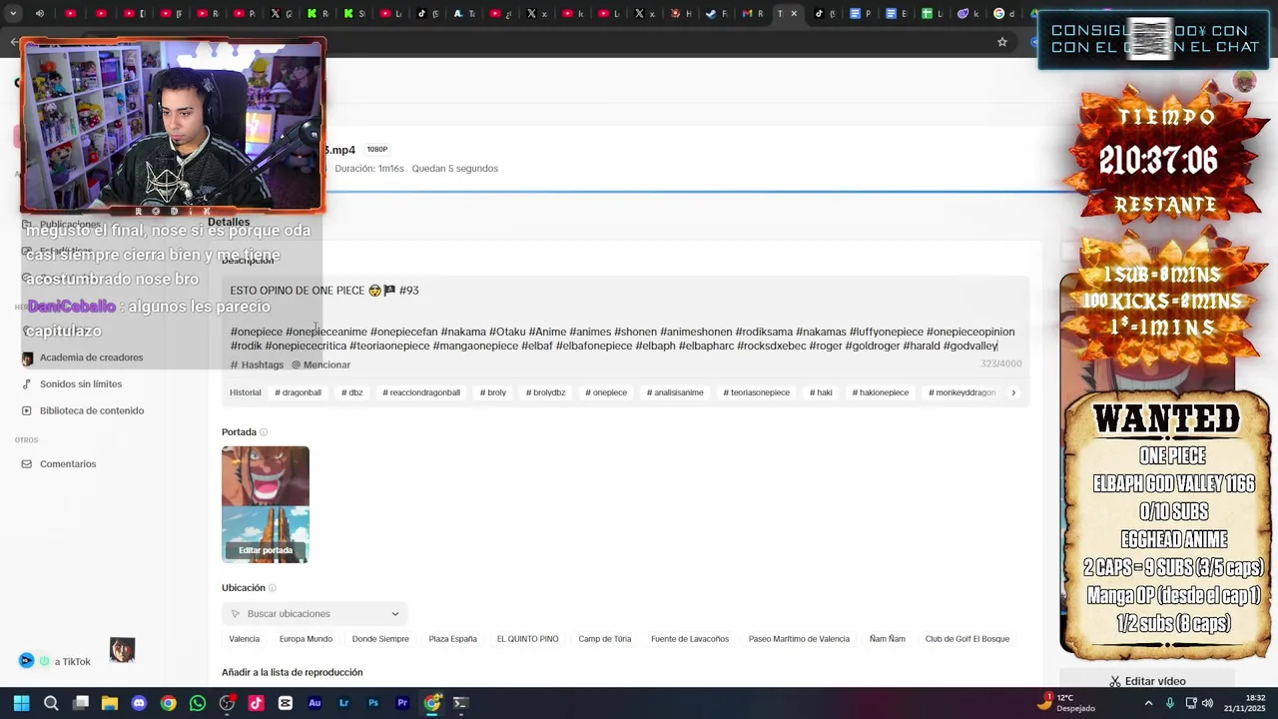Click the @ Mencionar button
The height and width of the screenshot is (719, 1278).
pos(320,365)
